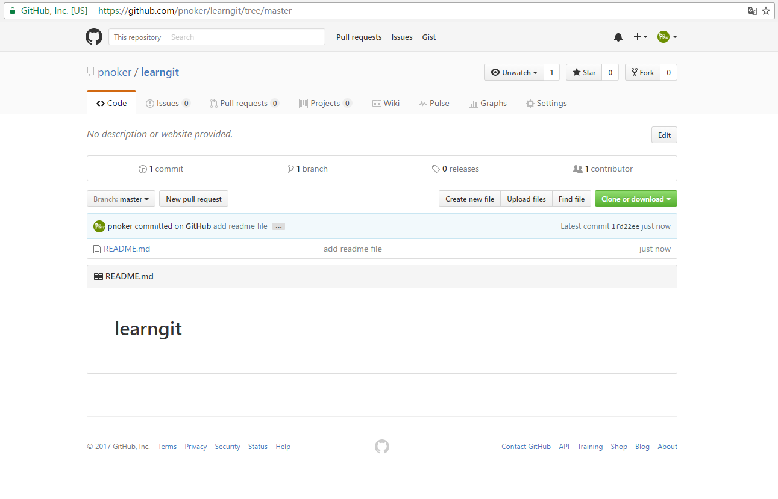The height and width of the screenshot is (499, 778).
Task: Click pnoker's avatar in the commit bar
Action: (99, 226)
